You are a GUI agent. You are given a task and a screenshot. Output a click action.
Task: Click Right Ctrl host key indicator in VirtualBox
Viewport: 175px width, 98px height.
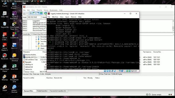click(134, 71)
